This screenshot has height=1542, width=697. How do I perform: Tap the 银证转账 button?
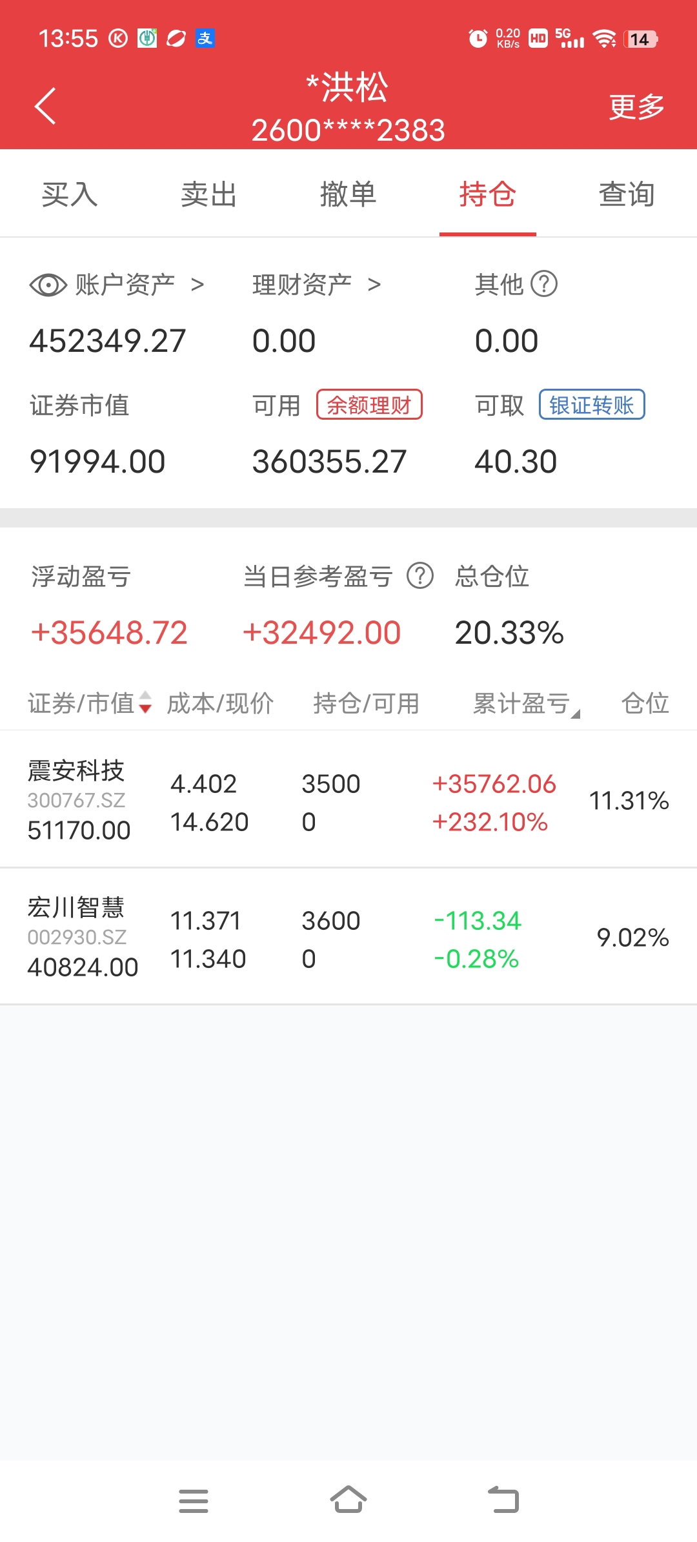tap(592, 405)
